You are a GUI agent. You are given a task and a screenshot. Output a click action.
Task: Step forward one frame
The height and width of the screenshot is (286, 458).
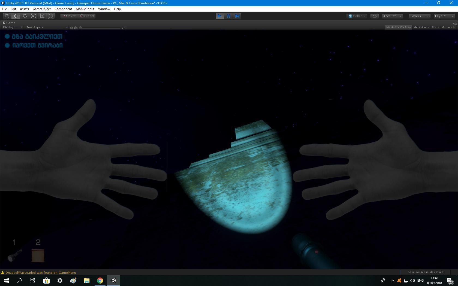[x=237, y=16]
